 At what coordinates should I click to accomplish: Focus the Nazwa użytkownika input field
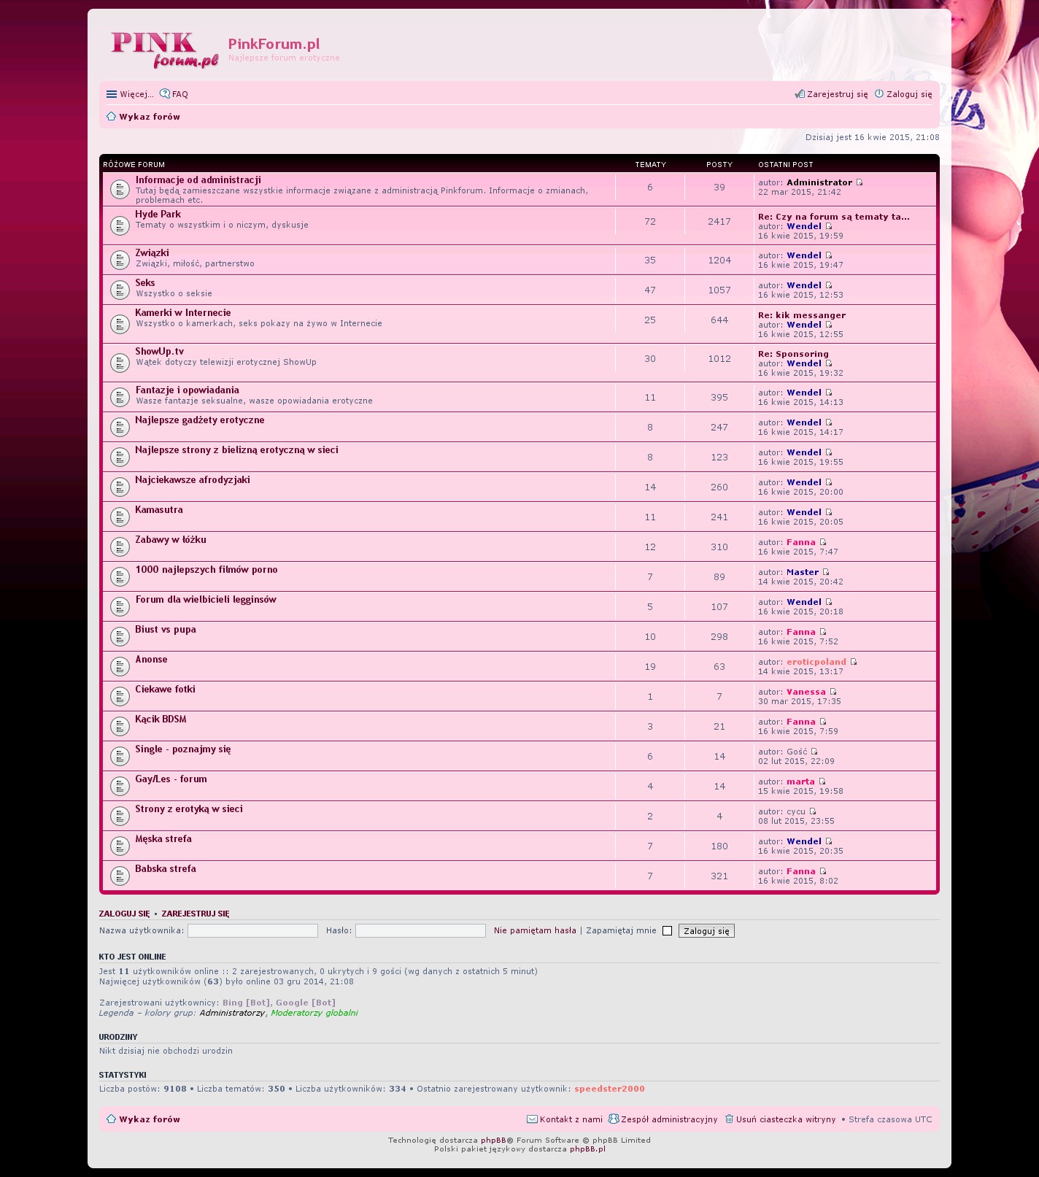(x=252, y=930)
